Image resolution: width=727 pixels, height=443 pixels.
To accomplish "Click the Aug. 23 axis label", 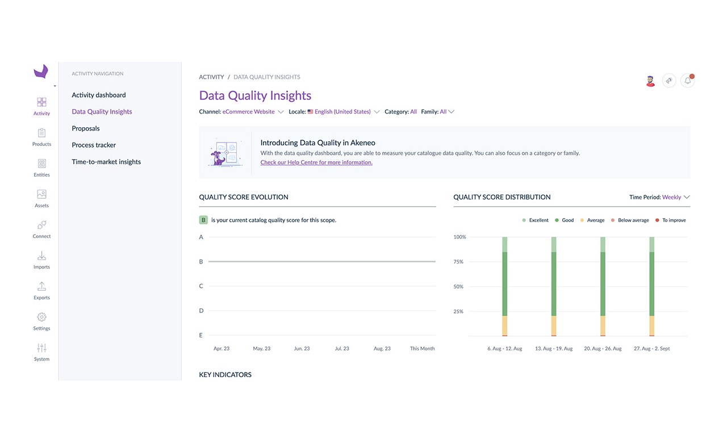I will click(382, 349).
